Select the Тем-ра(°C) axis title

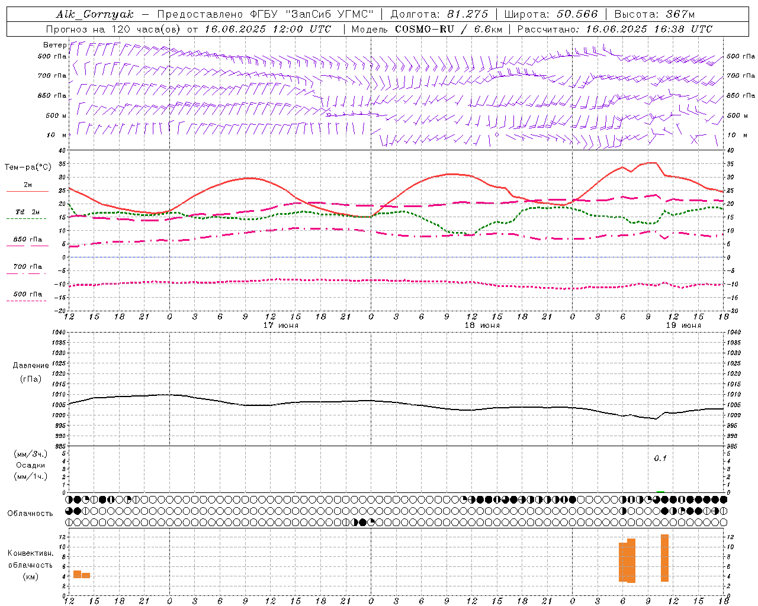[28, 167]
